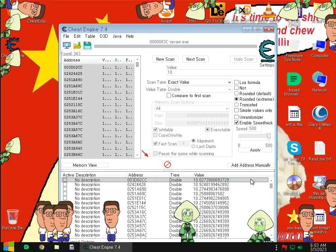The height and width of the screenshot is (252, 336).
Task: Open the Network desktop icon
Action: 320,82
